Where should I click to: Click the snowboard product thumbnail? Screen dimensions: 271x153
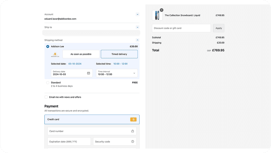[x=157, y=15]
